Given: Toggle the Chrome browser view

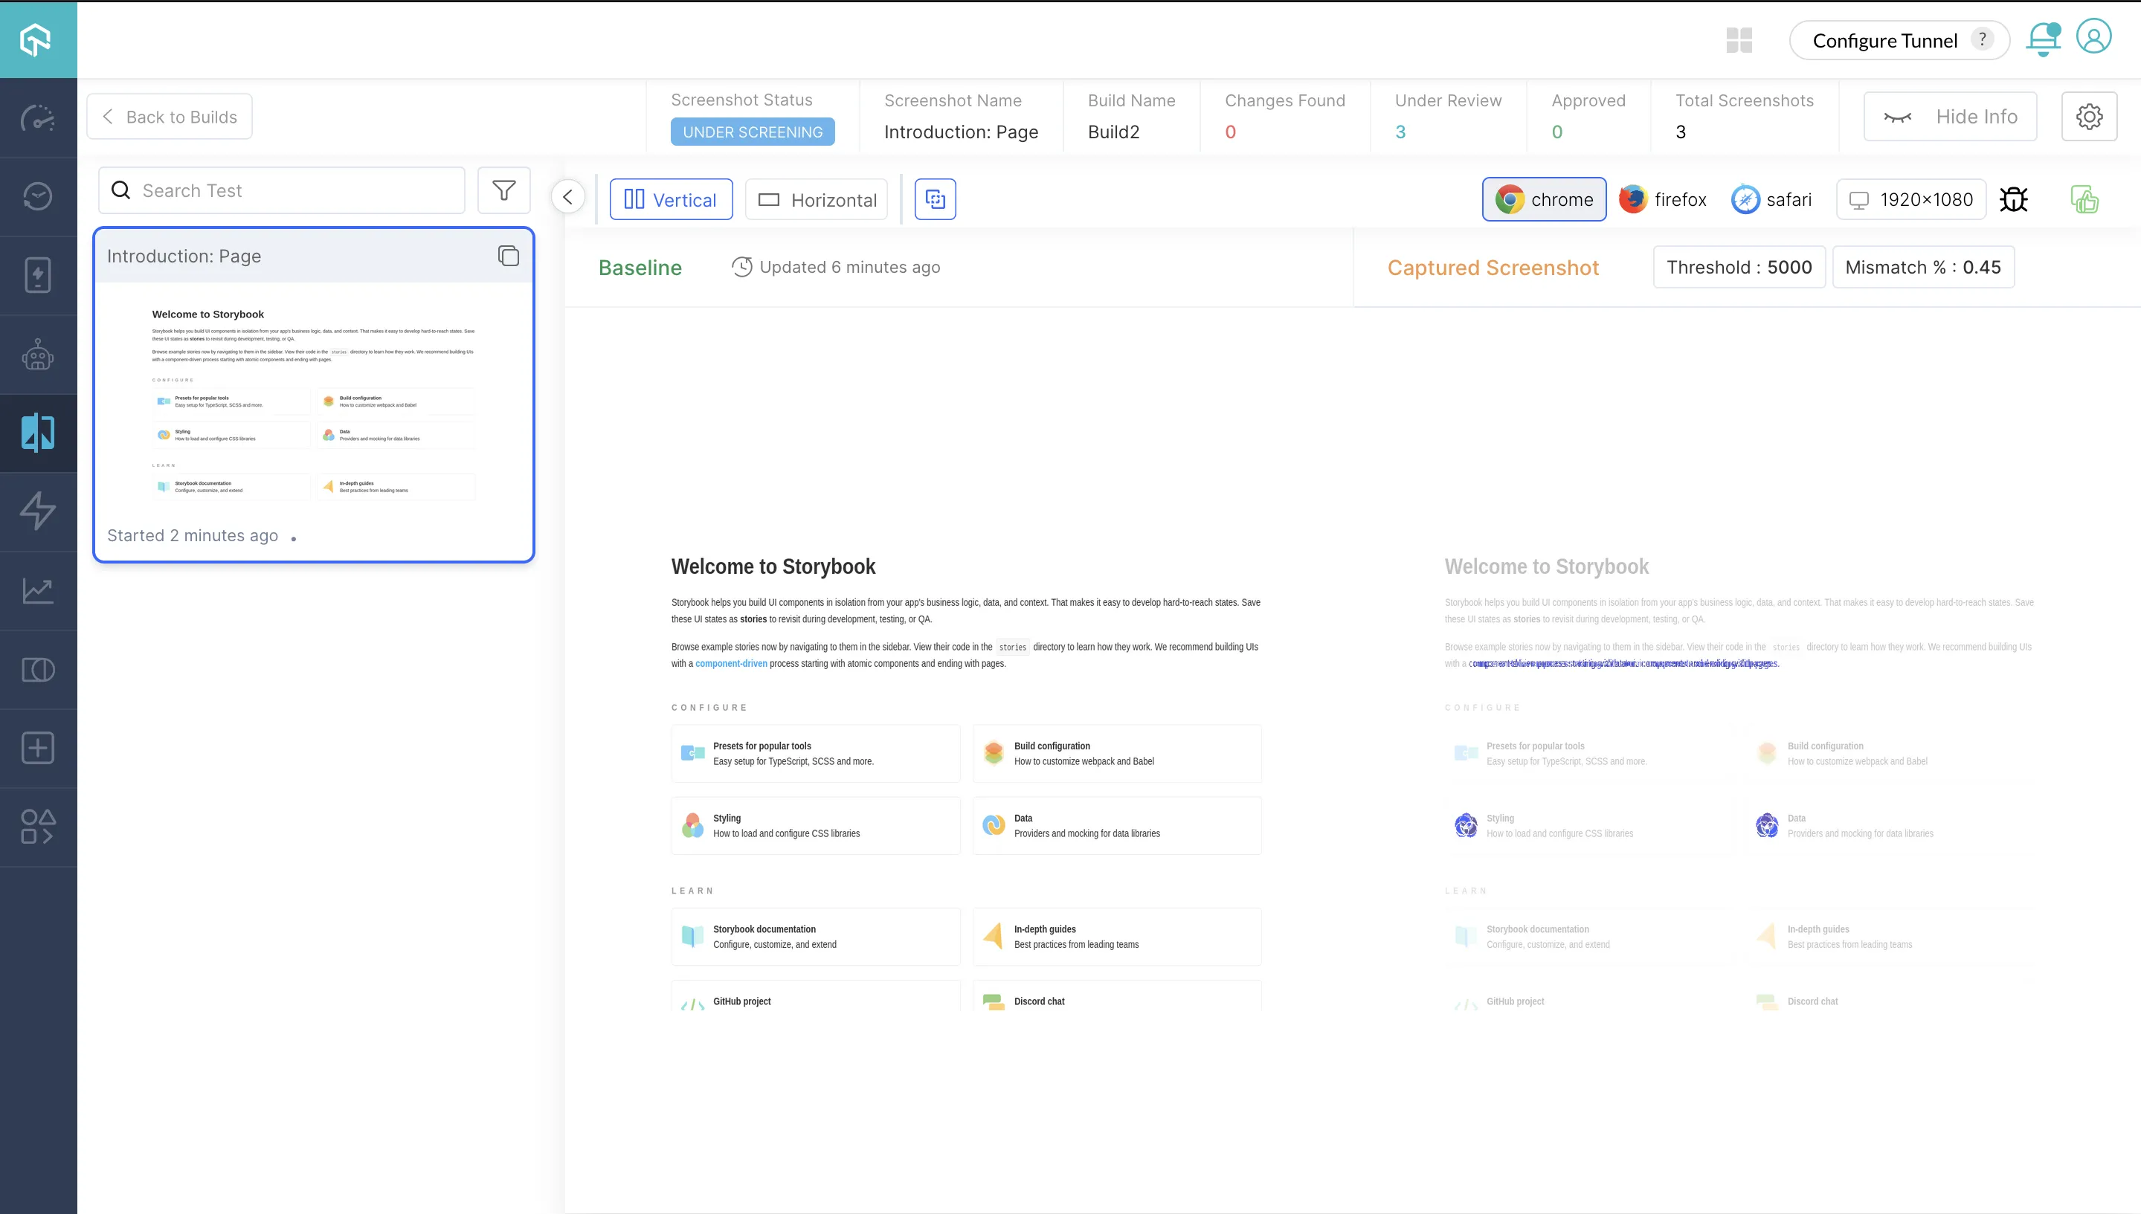Looking at the screenshot, I should click(x=1544, y=200).
